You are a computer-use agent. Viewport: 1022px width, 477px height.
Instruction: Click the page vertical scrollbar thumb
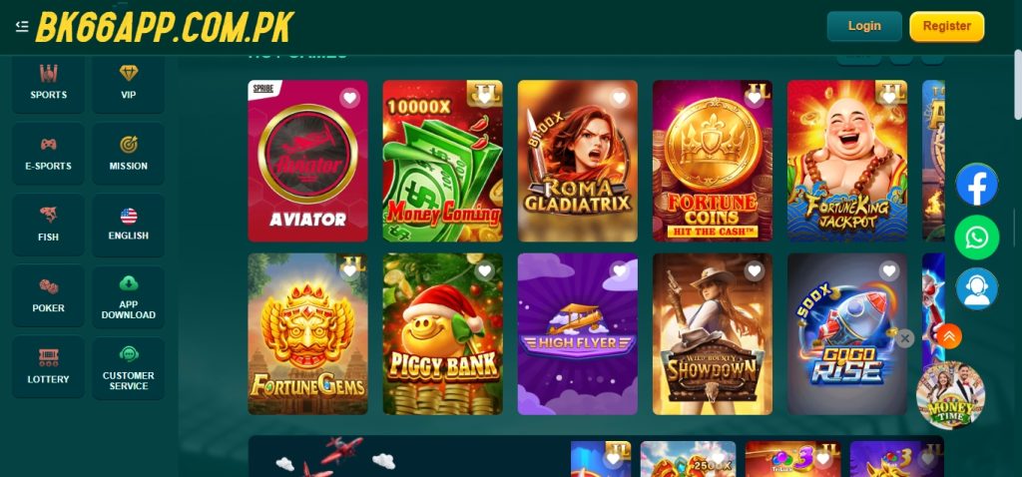[1017, 85]
